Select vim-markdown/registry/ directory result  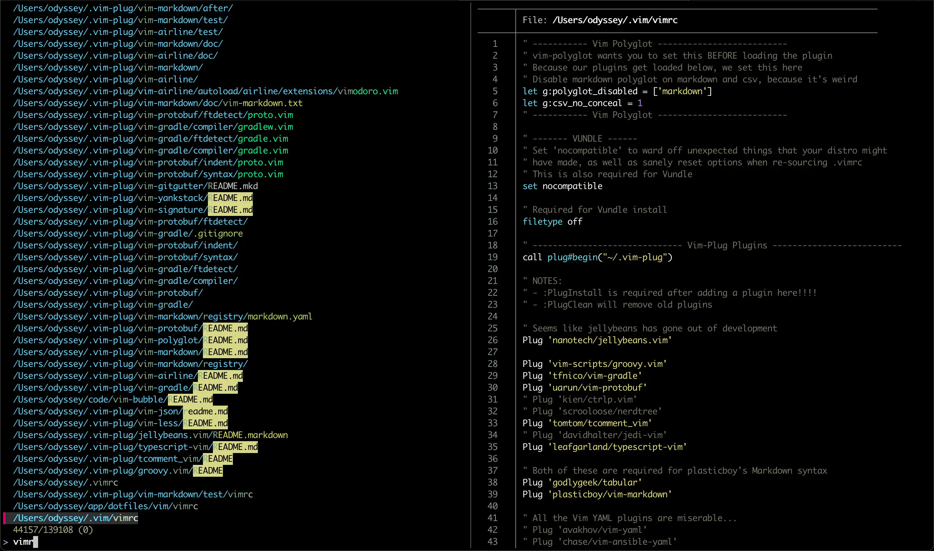(130, 363)
